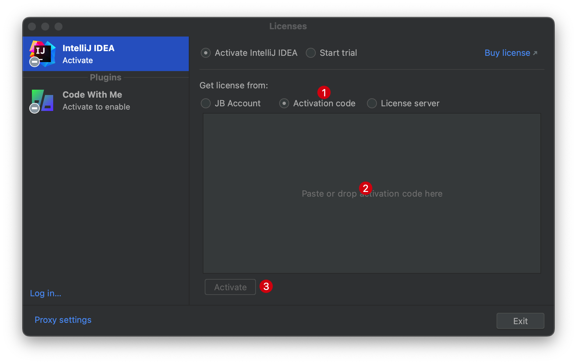Image resolution: width=577 pixels, height=364 pixels.
Task: Click the Licenses window title
Action: tap(288, 26)
